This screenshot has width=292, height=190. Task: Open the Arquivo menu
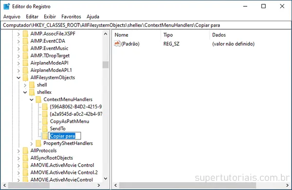pyautogui.click(x=12, y=17)
